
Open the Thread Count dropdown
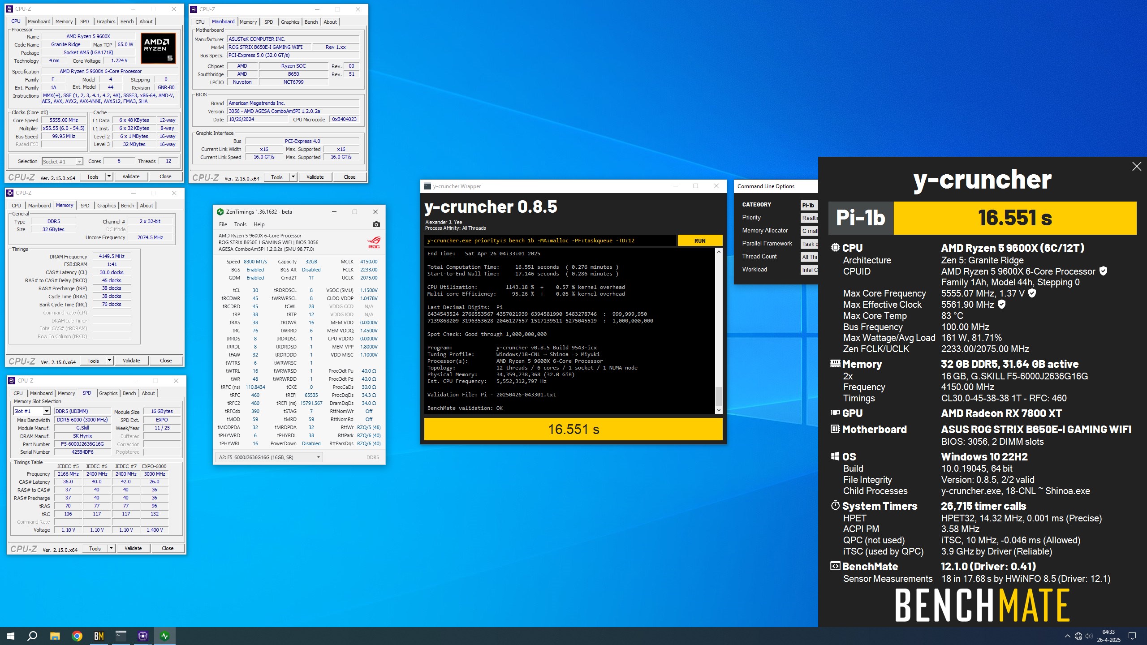pos(809,257)
